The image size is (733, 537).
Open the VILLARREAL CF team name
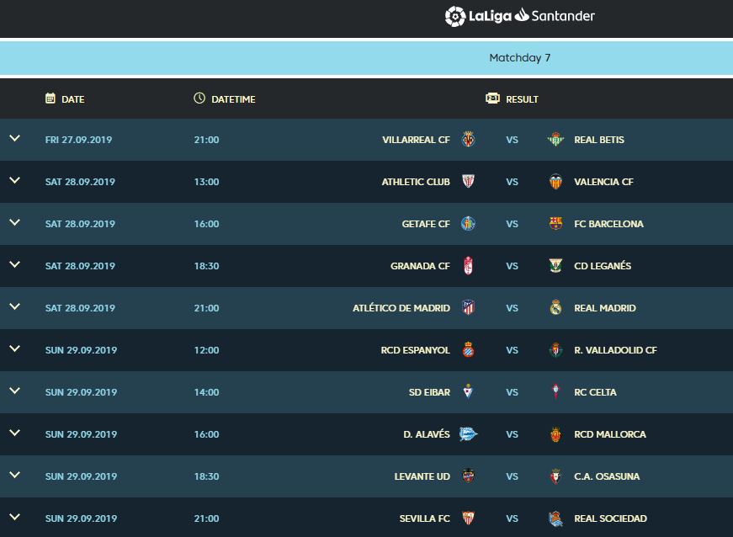click(x=416, y=140)
